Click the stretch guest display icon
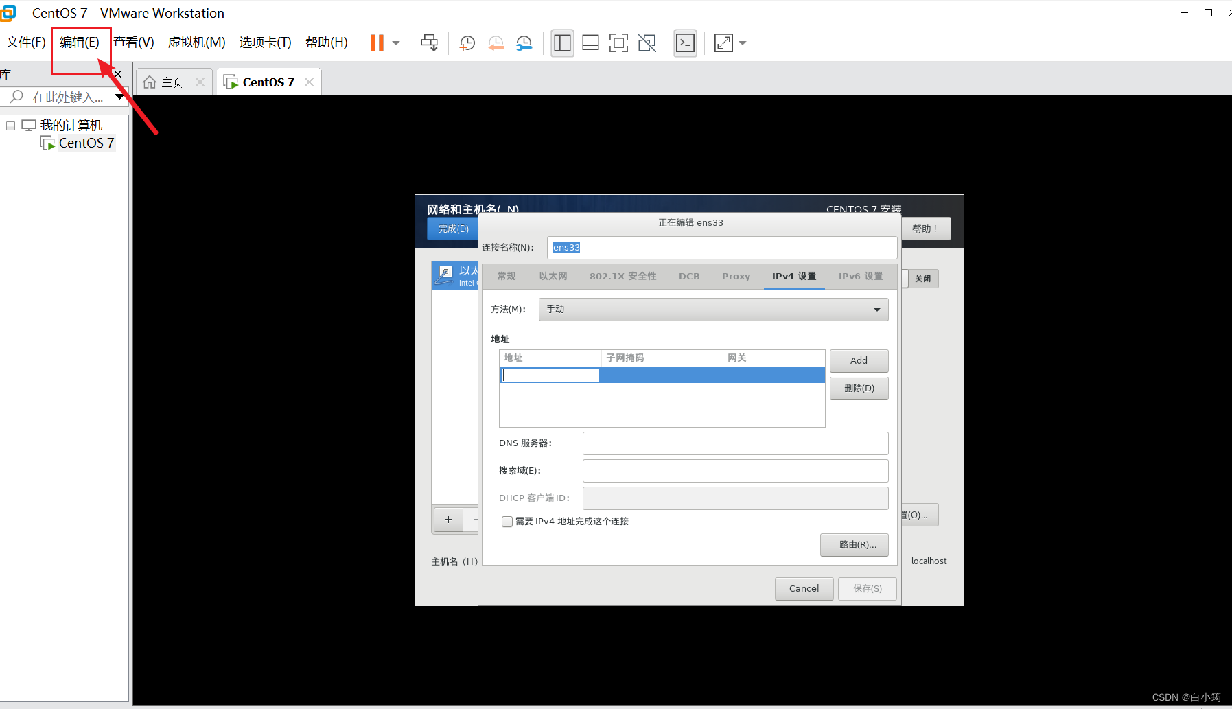Viewport: 1232px width, 709px height. 723,43
